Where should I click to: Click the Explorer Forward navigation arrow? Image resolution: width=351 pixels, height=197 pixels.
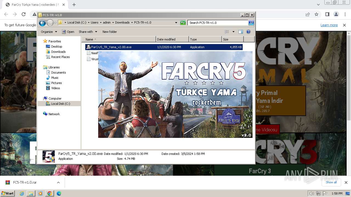click(x=50, y=23)
